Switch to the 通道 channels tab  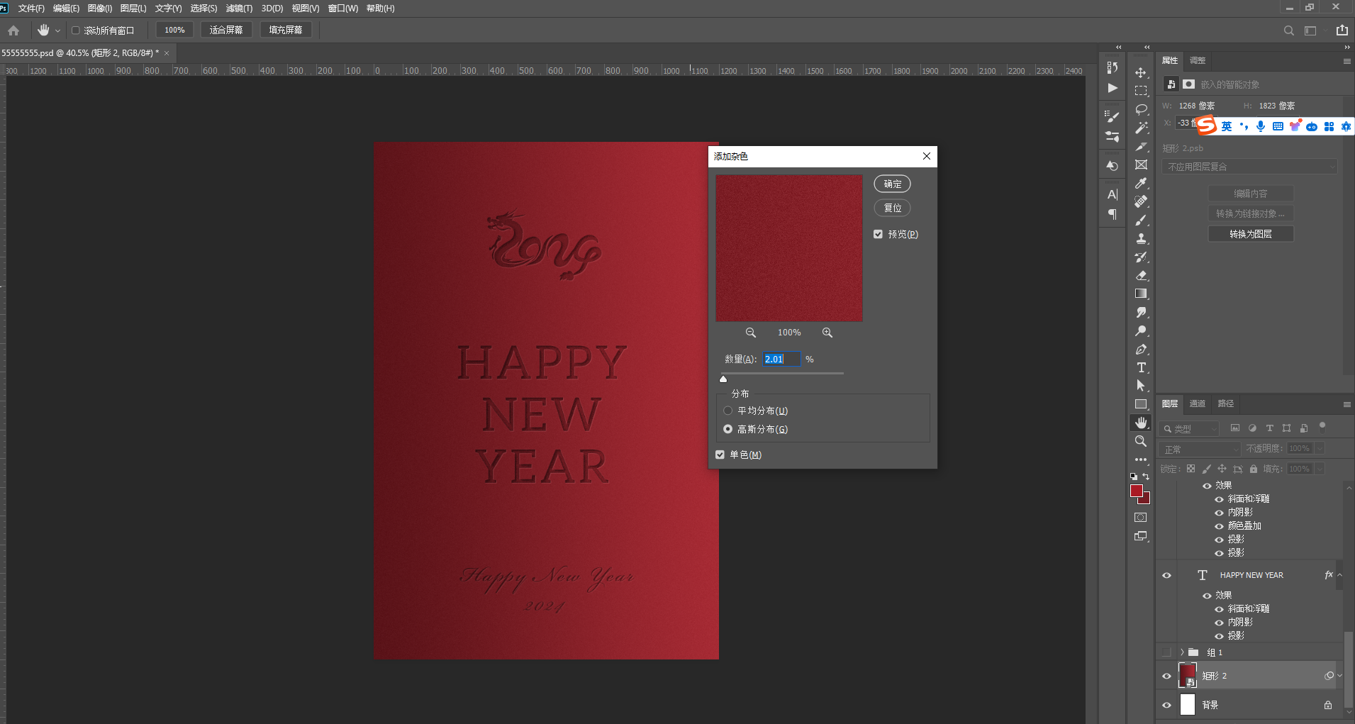pos(1197,403)
